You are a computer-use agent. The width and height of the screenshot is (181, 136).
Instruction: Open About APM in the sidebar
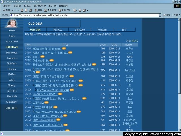coord(12,42)
